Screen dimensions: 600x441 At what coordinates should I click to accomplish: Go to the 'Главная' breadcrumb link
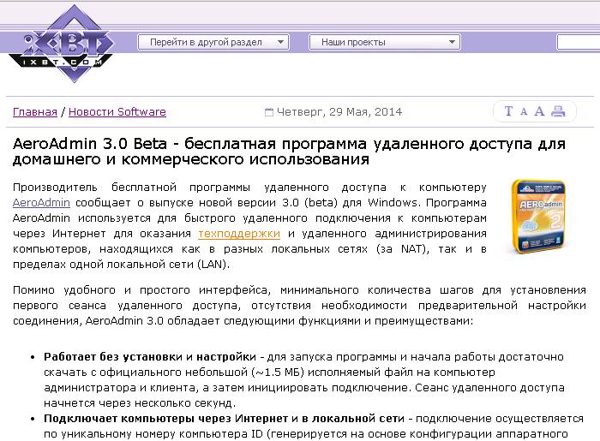click(35, 112)
